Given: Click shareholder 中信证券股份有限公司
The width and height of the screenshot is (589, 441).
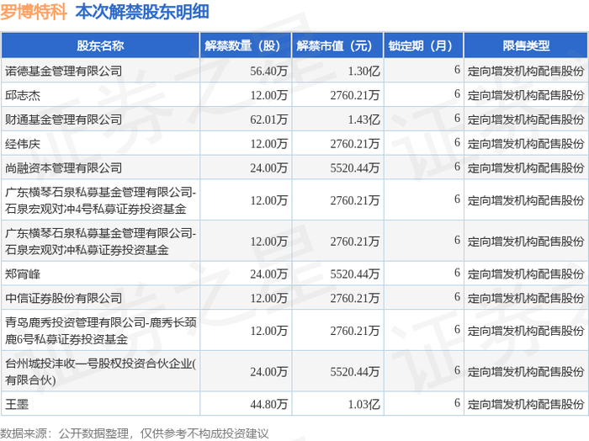Looking at the screenshot, I should pyautogui.click(x=63, y=298).
